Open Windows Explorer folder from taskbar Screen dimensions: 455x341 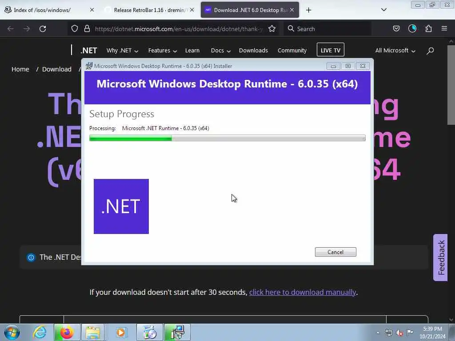pyautogui.click(x=93, y=332)
